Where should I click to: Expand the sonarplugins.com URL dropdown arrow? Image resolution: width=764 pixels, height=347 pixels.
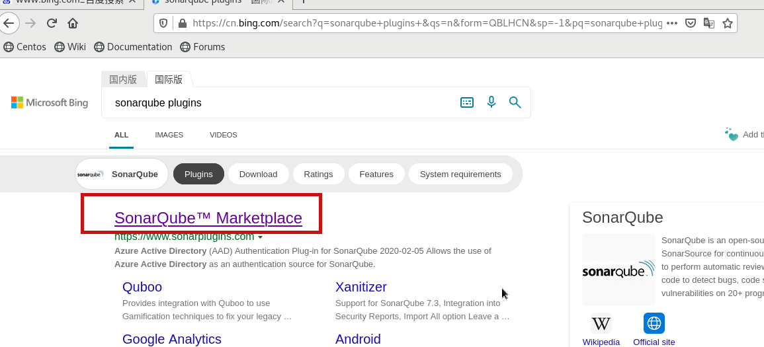tap(260, 237)
